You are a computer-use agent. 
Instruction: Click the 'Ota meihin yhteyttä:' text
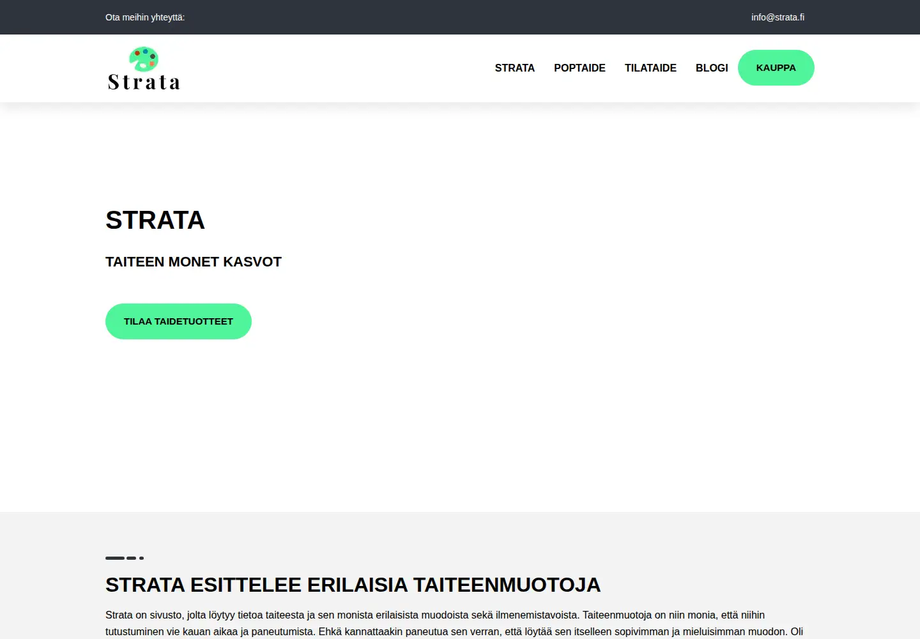pyautogui.click(x=145, y=17)
